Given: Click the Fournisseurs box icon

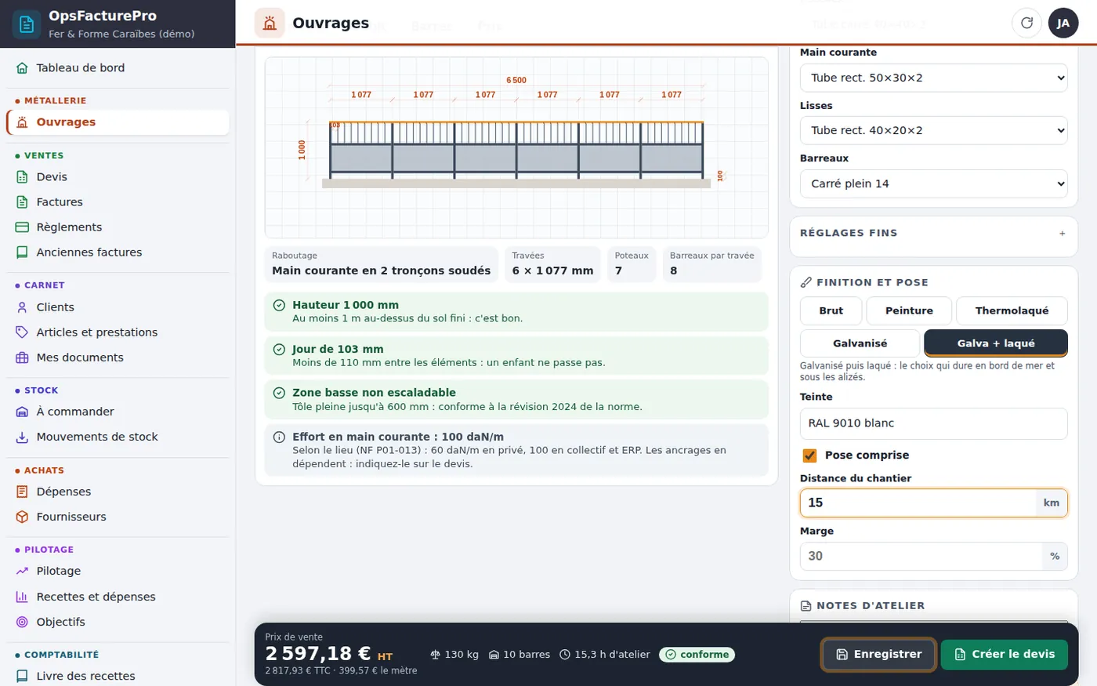Looking at the screenshot, I should pos(22,517).
